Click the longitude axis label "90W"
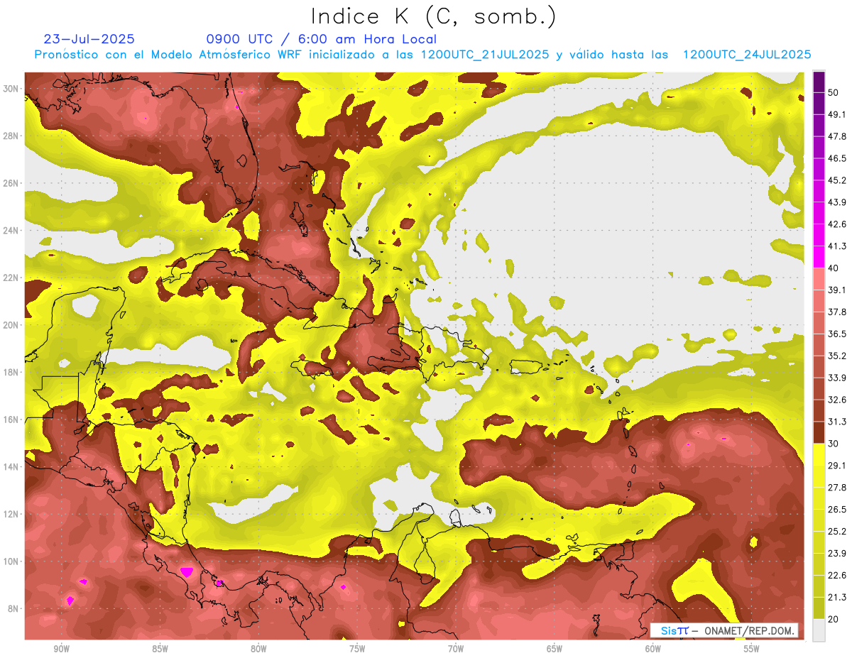 [x=61, y=649]
